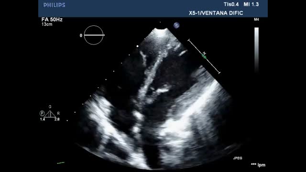Screen dimensions: 306x172
Task: Click the bright mitral valve leaflet echo
Action: [x=163, y=90]
